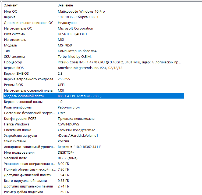Select the "Часовой пояс" row

[x=94, y=158]
